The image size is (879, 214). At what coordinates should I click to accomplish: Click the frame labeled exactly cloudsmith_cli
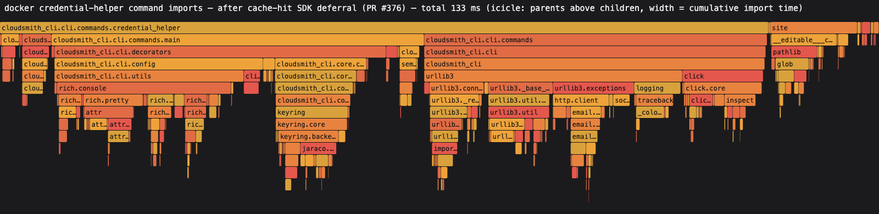(594, 64)
